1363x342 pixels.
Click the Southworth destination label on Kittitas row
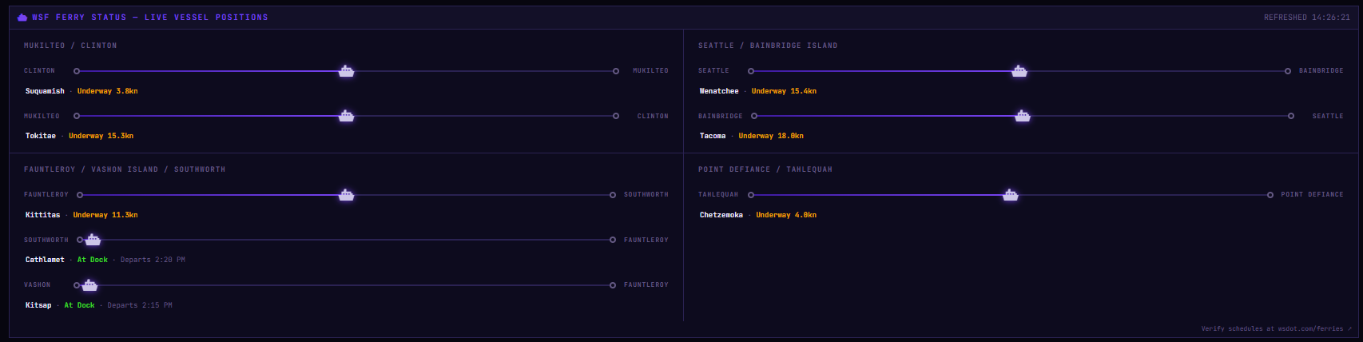[646, 195]
